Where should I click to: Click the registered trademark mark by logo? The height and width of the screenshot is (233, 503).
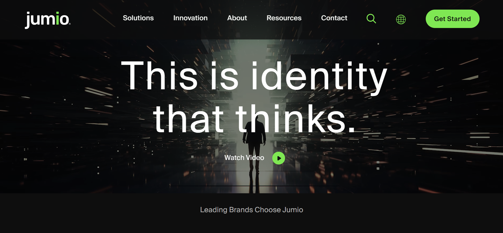[x=70, y=24]
